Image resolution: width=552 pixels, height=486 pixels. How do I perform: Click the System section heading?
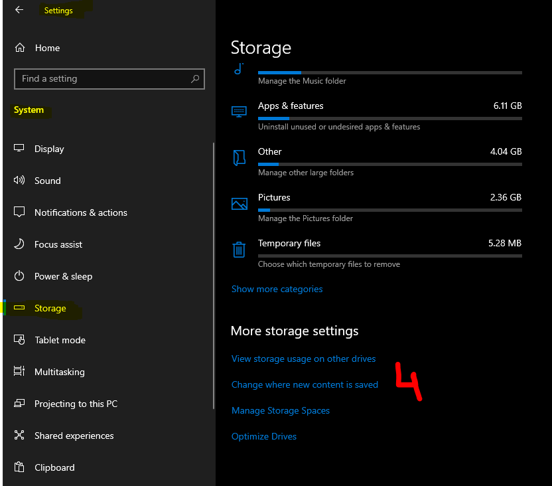click(x=29, y=110)
